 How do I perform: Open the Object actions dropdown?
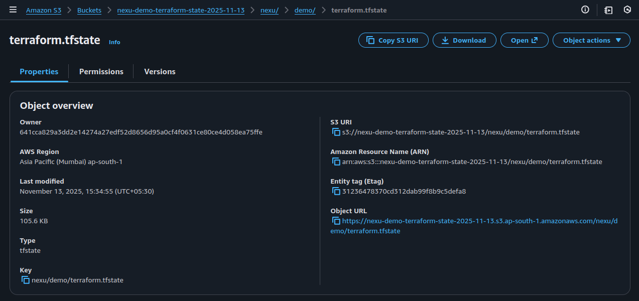click(591, 40)
